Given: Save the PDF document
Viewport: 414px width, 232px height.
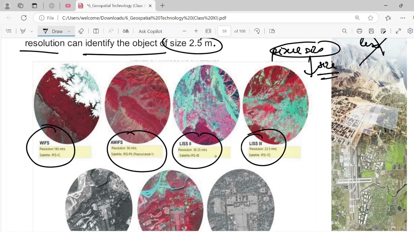Looking at the screenshot, I should pos(371,31).
